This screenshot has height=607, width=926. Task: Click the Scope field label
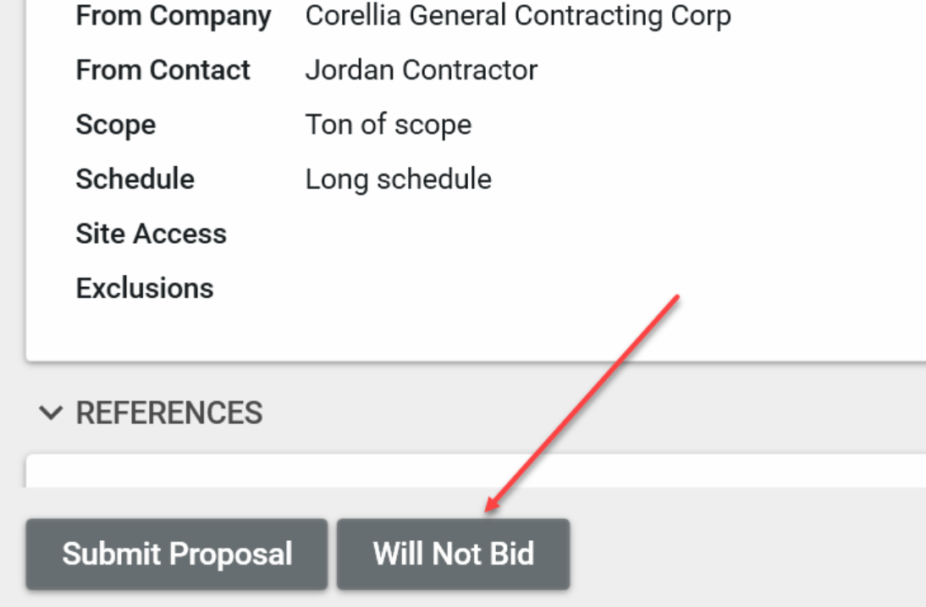point(116,124)
